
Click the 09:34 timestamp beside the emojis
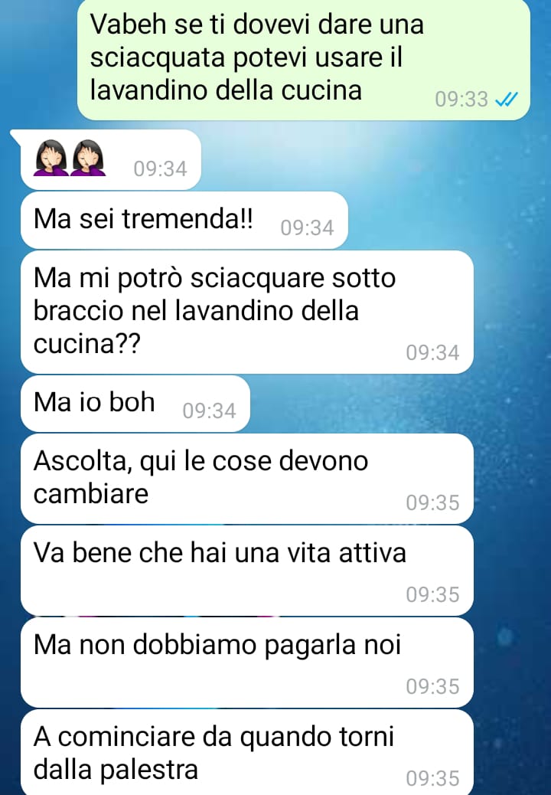pos(160,168)
